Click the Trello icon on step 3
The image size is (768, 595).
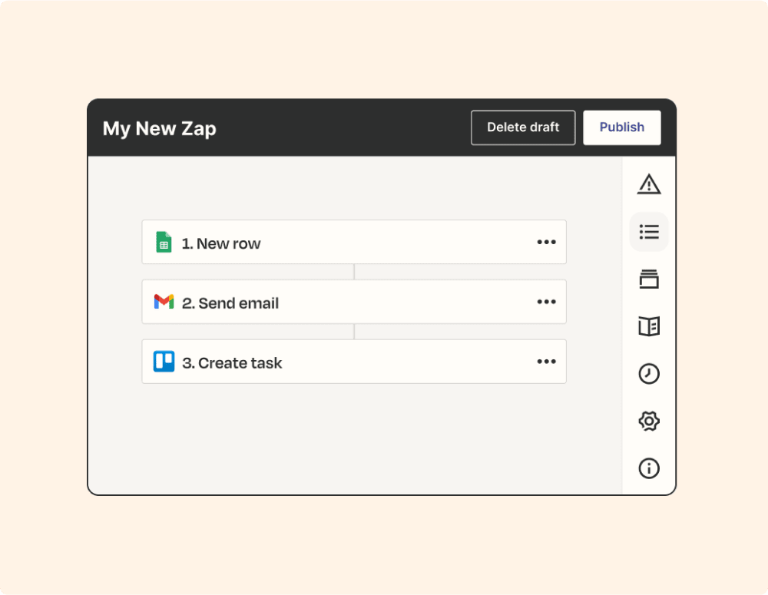[x=164, y=361]
